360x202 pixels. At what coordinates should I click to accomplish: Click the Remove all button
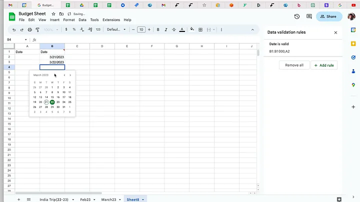[294, 65]
